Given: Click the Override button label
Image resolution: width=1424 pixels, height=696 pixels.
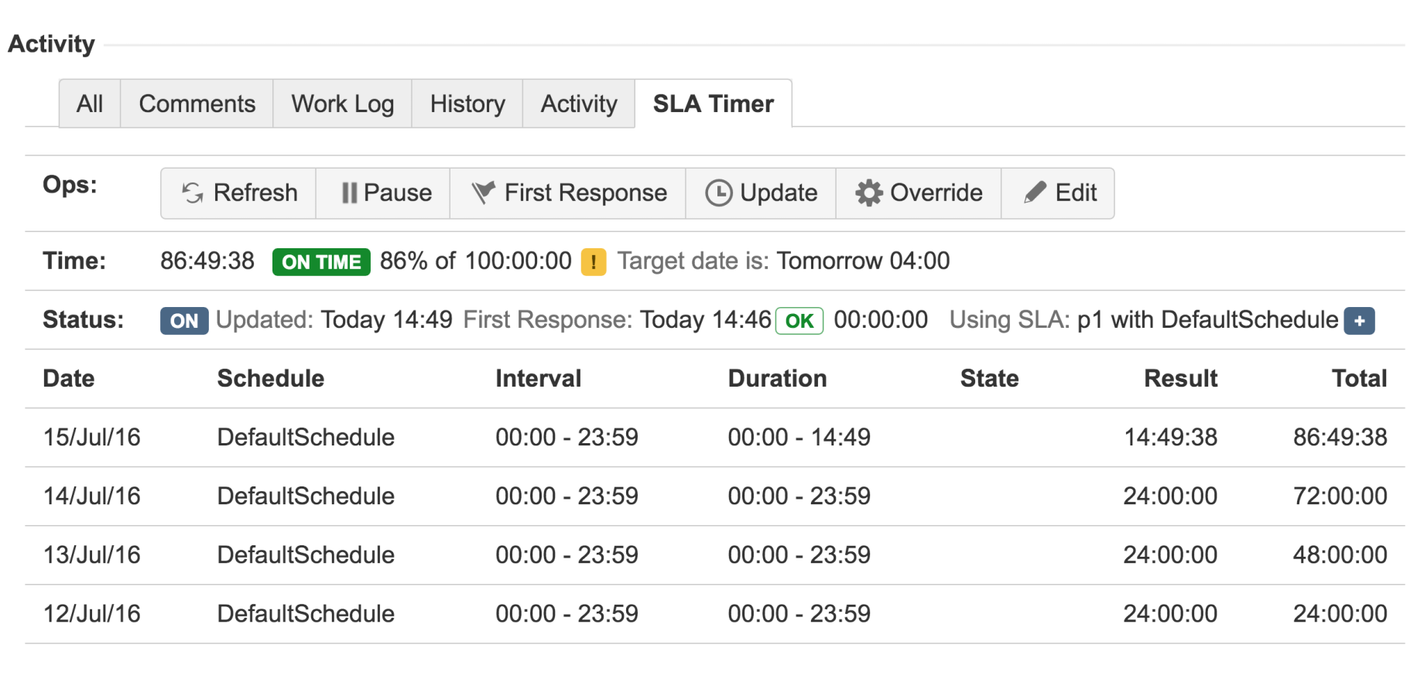Looking at the screenshot, I should click(936, 193).
